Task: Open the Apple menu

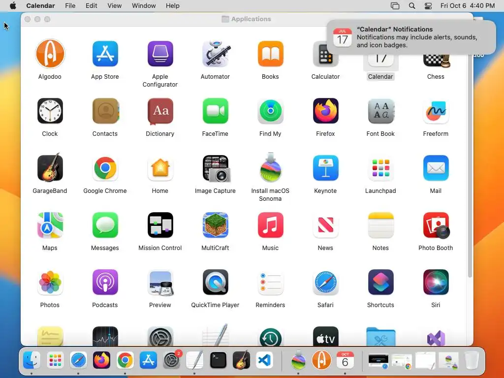Action: pos(13,6)
